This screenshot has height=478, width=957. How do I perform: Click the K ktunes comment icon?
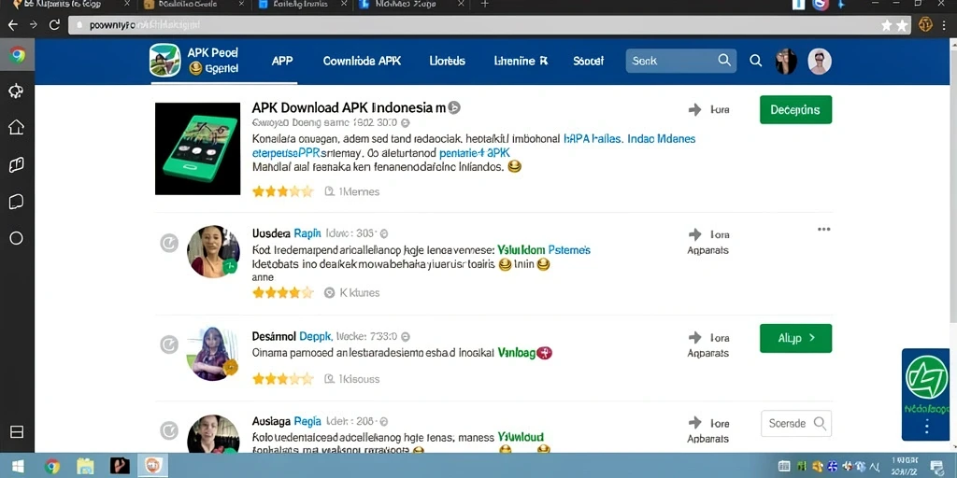pos(330,292)
